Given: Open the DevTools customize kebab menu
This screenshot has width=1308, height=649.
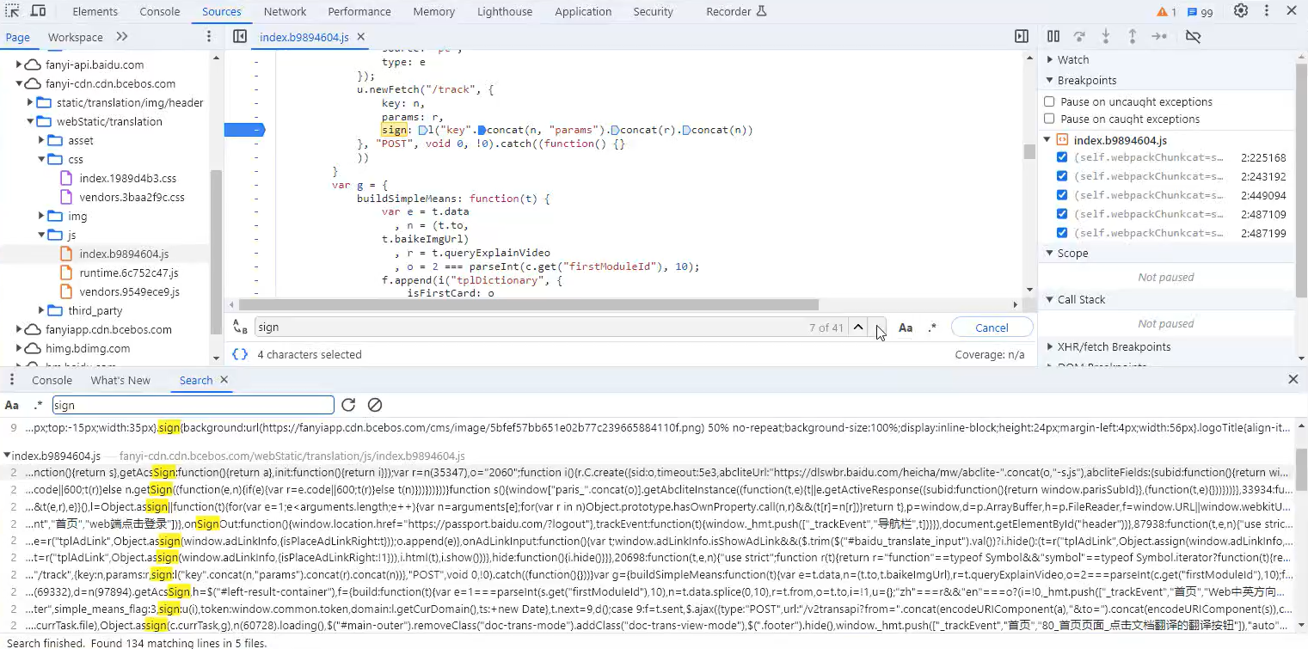Looking at the screenshot, I should 1266,11.
